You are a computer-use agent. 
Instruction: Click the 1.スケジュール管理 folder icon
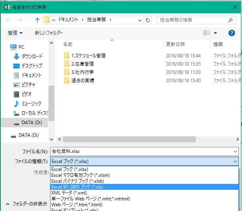67,55
